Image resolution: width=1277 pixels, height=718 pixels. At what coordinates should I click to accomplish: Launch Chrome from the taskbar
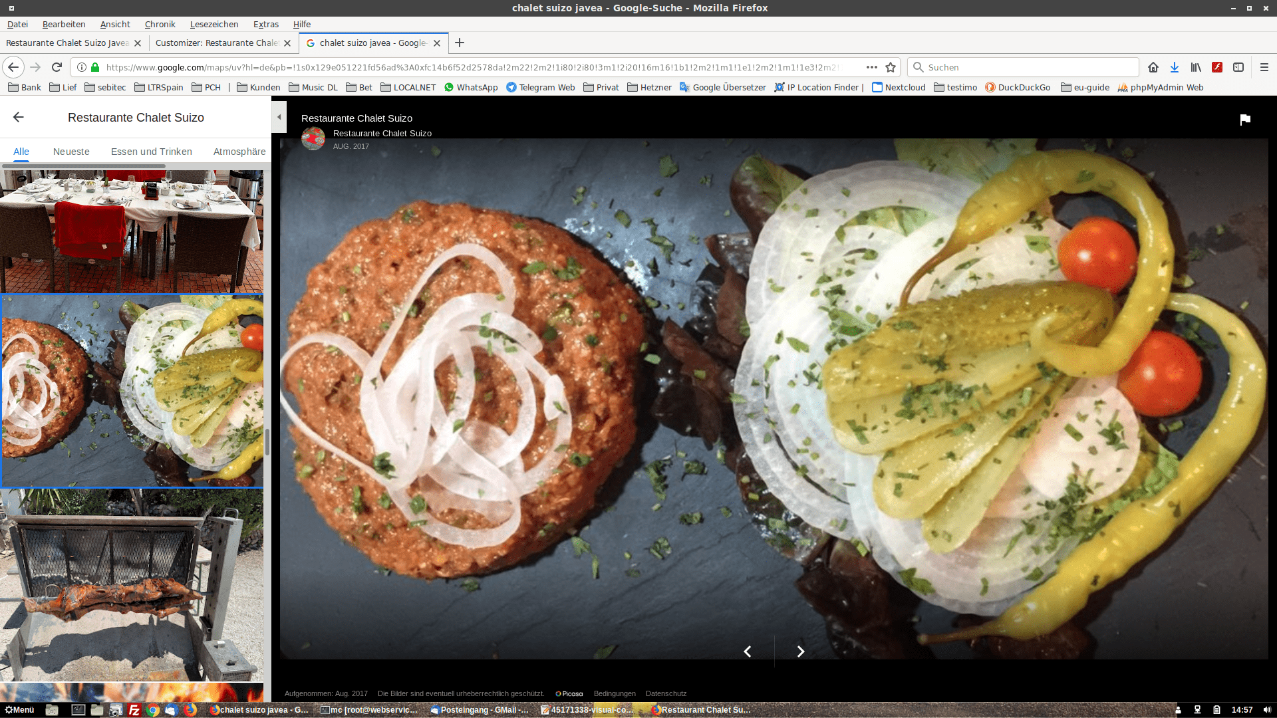point(152,710)
